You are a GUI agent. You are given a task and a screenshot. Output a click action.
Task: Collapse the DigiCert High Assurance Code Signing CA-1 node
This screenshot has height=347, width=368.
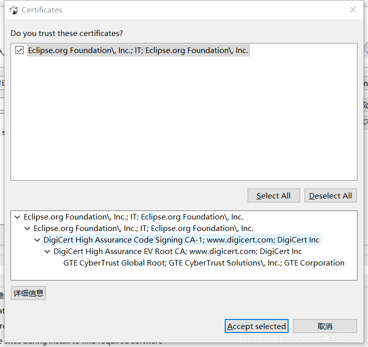pos(37,240)
